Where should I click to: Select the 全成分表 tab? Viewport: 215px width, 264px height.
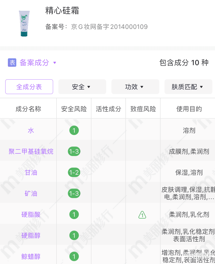[x=29, y=87]
